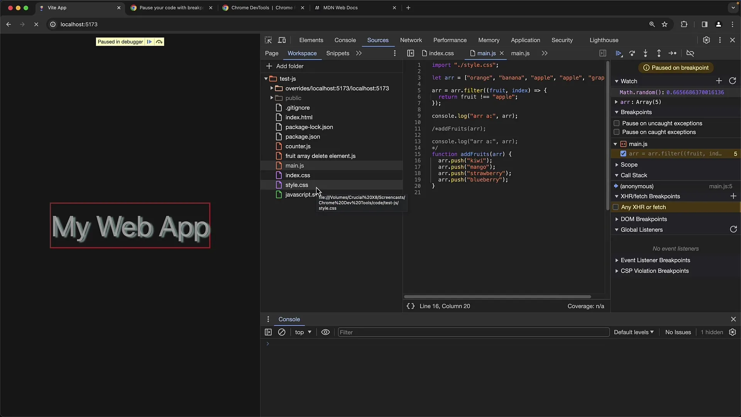Show more open file tabs chevron
The image size is (741, 417).
544,53
